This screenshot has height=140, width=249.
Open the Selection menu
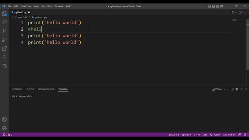tap(26, 6)
